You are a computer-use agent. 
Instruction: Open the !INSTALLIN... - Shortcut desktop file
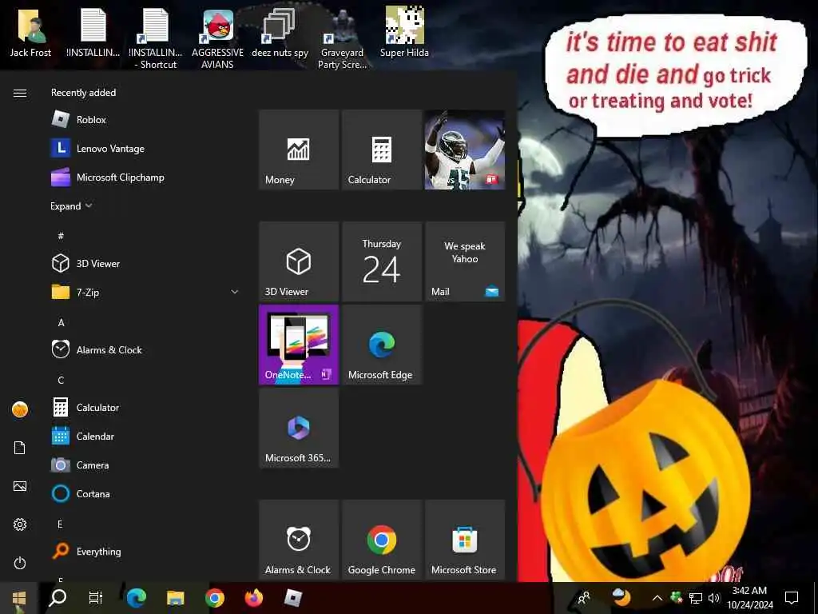coord(155,39)
